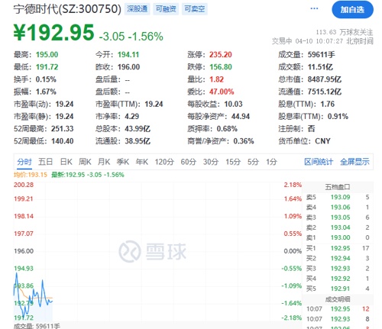This screenshot has height=329, width=382.
Task: Select the 深股通 tag
Action: click(x=138, y=9)
